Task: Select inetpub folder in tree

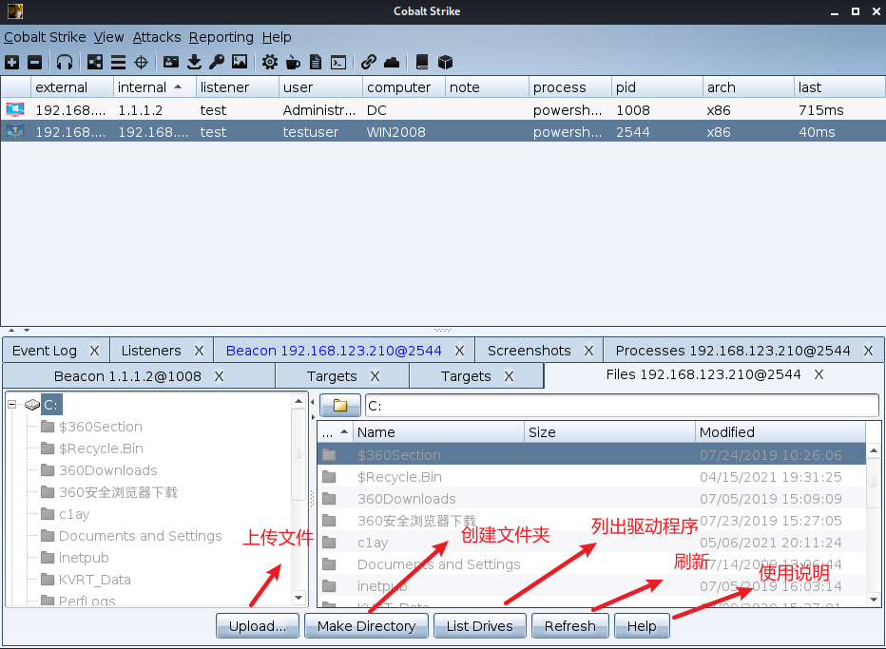Action: coord(84,558)
